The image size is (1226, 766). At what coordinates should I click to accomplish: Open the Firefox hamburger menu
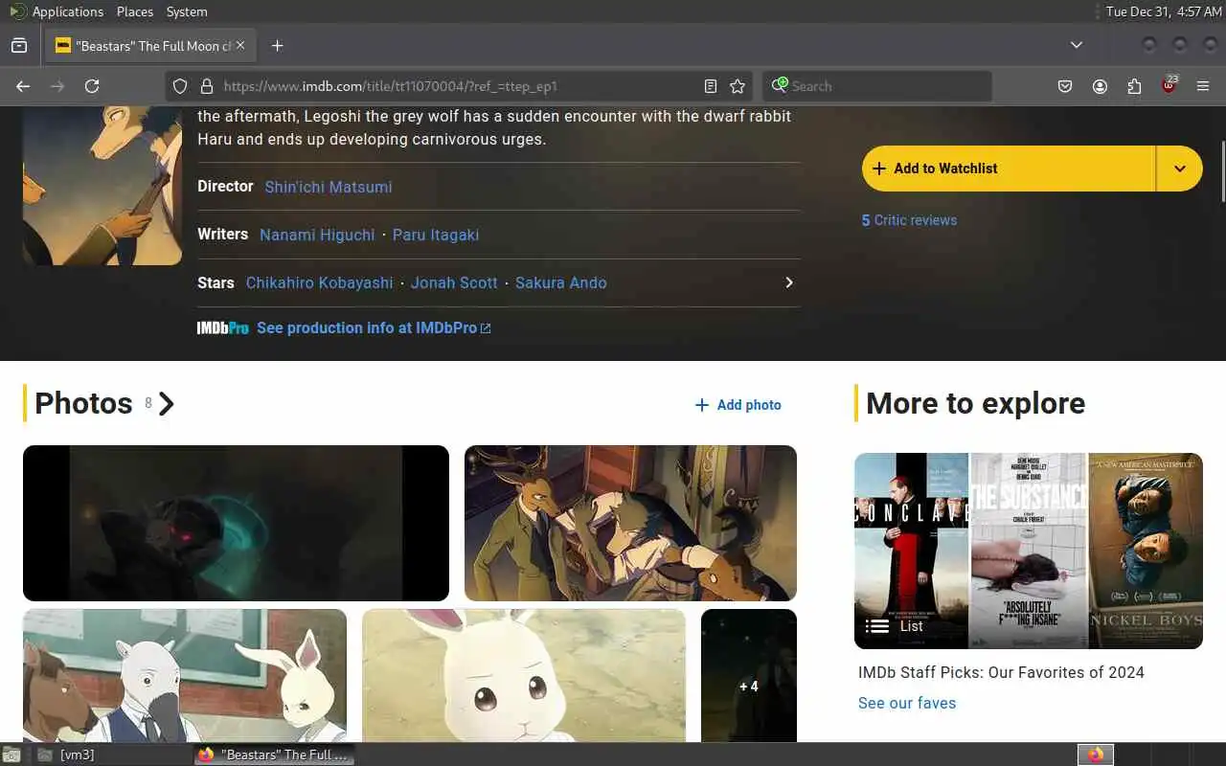pos(1203,86)
